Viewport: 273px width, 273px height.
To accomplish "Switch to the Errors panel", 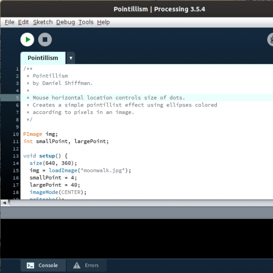I will [x=86, y=265].
